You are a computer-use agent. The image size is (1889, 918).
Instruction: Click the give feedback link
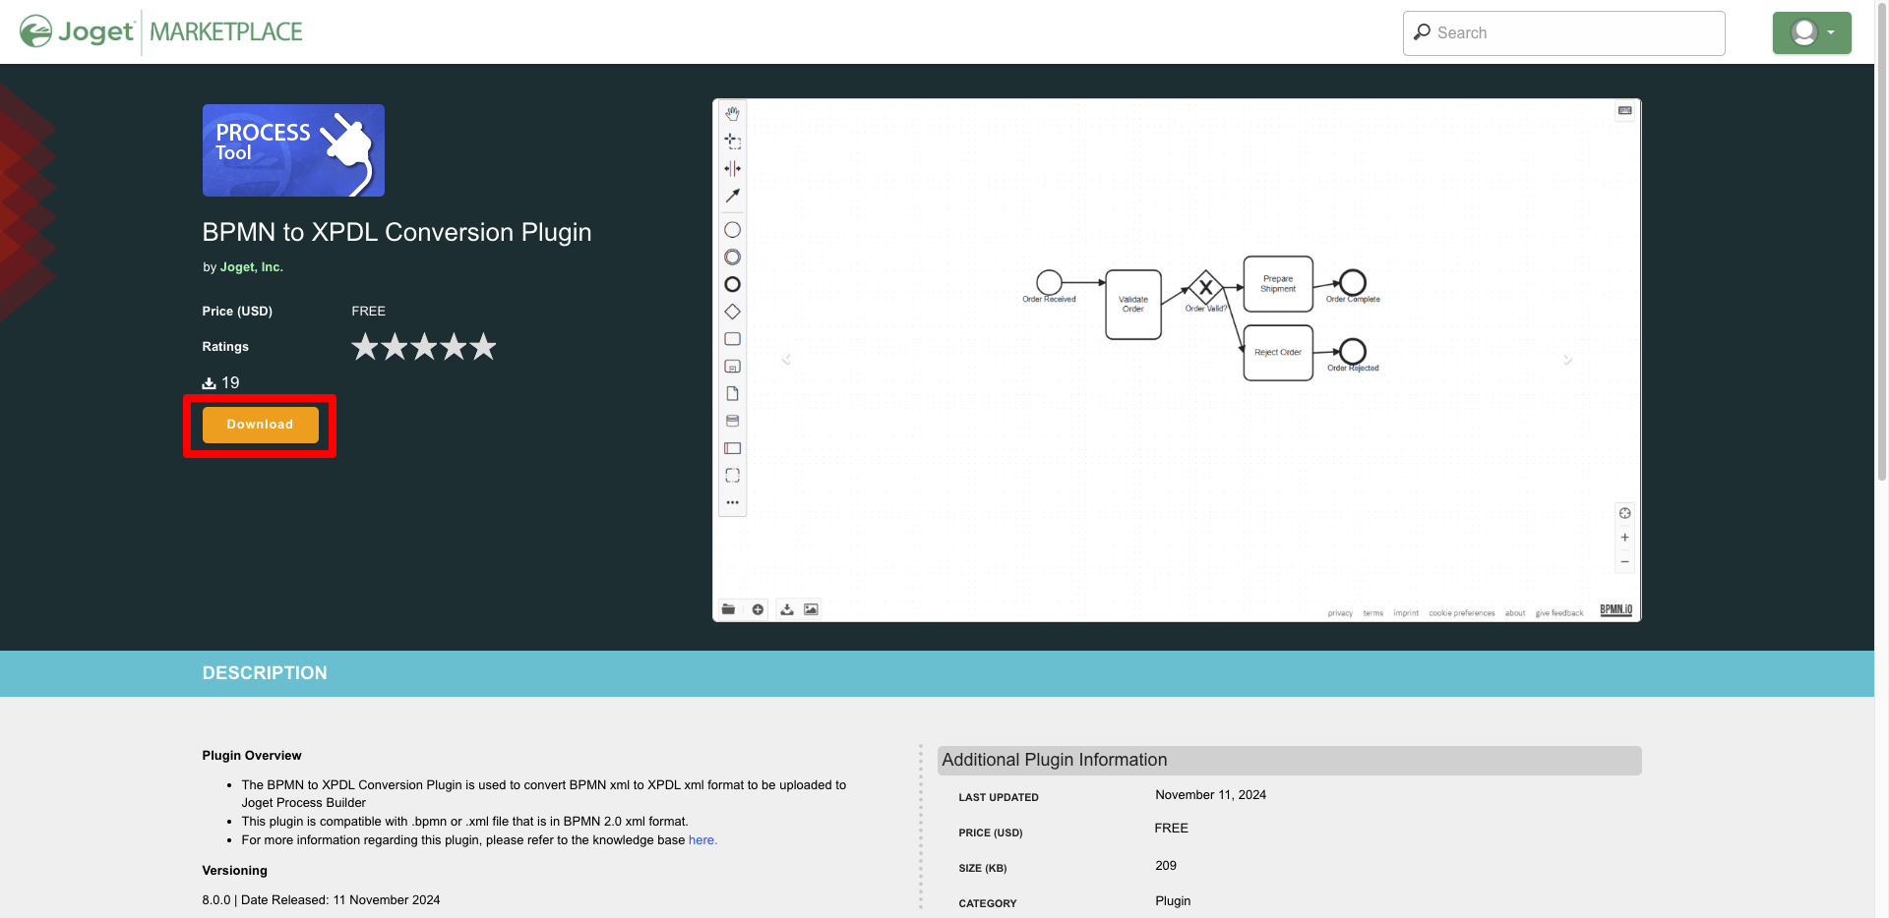1559,613
